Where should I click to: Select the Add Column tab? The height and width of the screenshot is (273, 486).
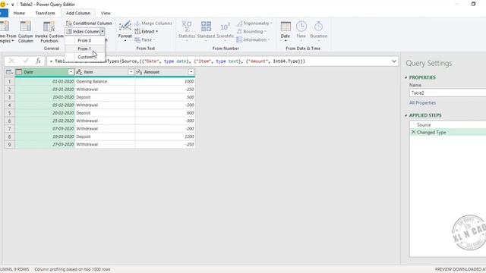(x=78, y=14)
